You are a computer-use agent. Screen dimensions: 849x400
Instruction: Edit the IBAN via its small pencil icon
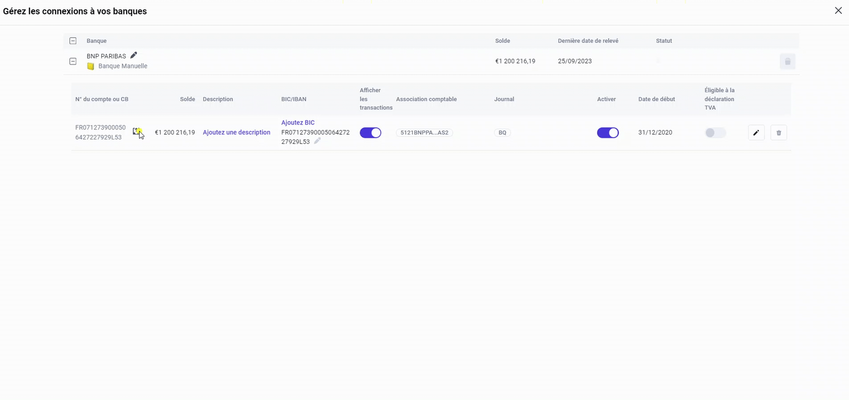coord(317,141)
